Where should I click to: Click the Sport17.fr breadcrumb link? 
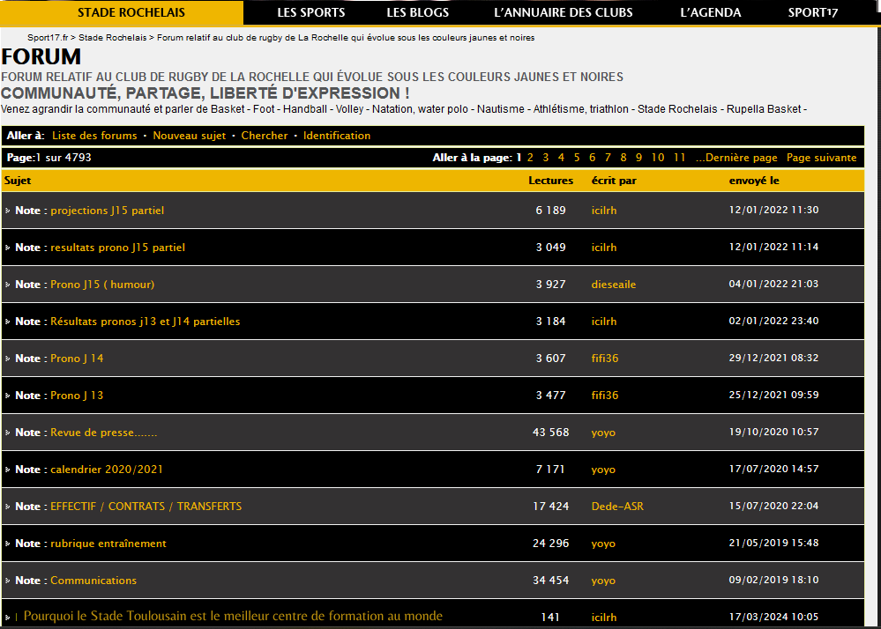48,38
